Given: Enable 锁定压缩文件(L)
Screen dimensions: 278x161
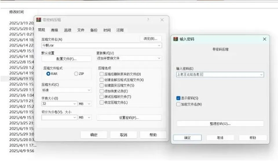Looking at the screenshot, I should [102, 102].
